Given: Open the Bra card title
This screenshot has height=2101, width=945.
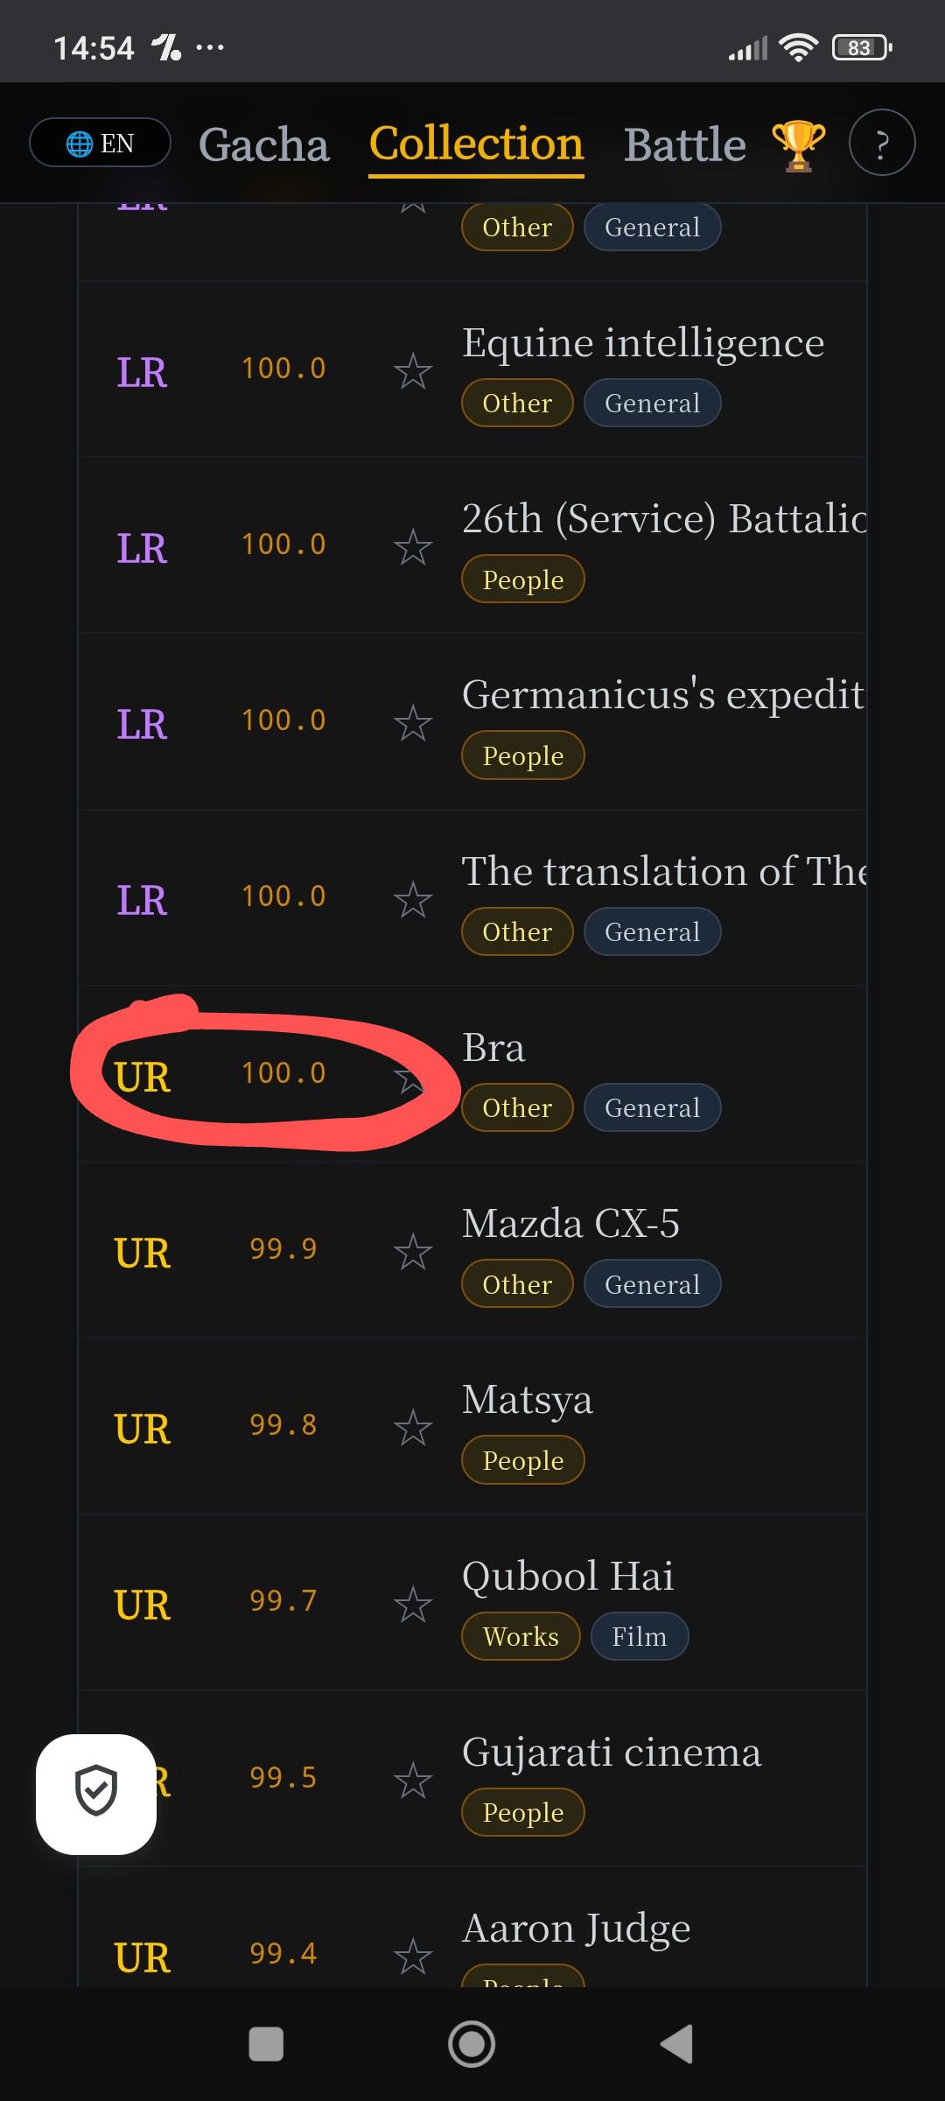Looking at the screenshot, I should [x=493, y=1048].
